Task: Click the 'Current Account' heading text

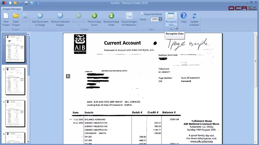Action: coord(123,43)
